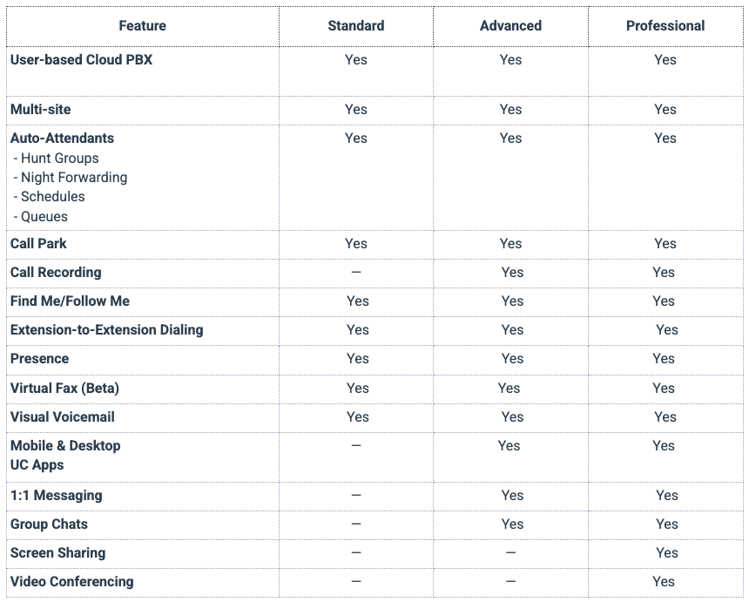749x602 pixels.
Task: Click Extension-to-Extension Dialing label
Action: click(x=106, y=330)
